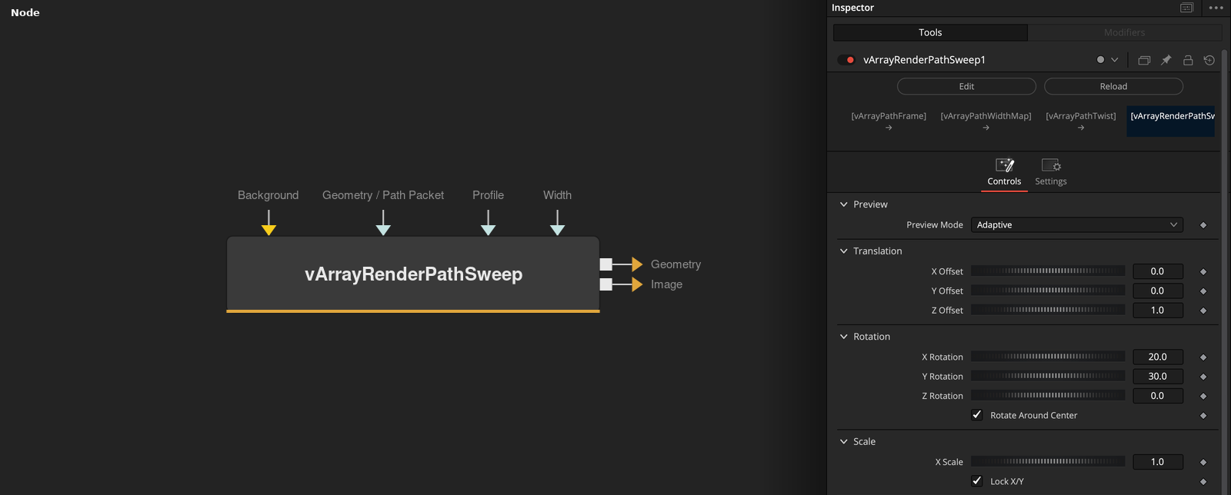Click the Z Rotation value field
The image size is (1231, 495).
1158,396
